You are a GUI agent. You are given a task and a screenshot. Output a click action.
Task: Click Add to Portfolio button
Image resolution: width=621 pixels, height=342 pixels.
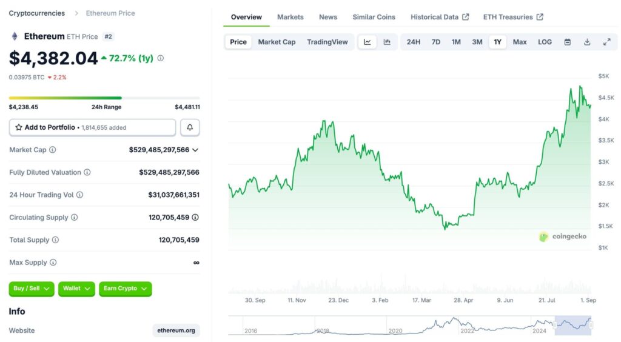point(92,127)
